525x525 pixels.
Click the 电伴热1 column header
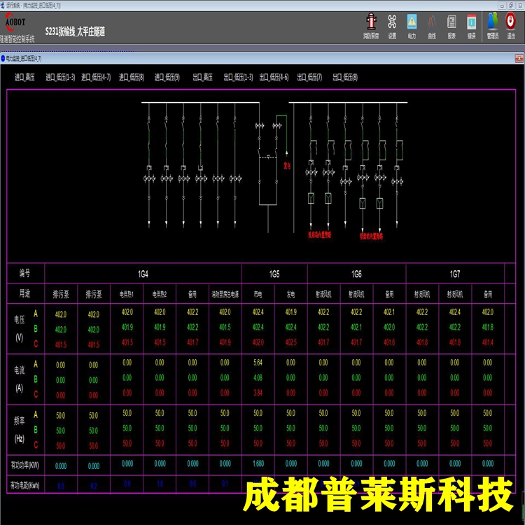[x=127, y=294]
